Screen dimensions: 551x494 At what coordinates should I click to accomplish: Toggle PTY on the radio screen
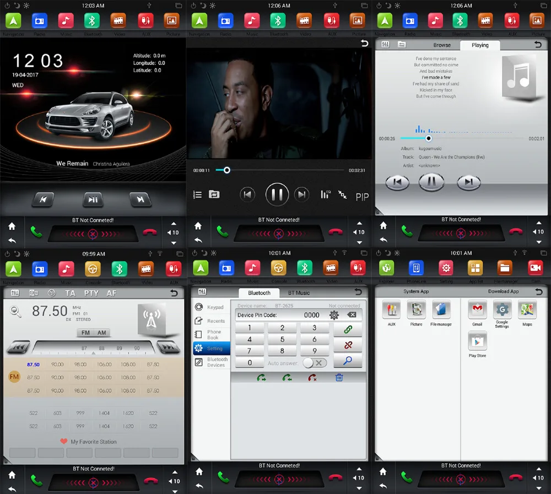91,293
